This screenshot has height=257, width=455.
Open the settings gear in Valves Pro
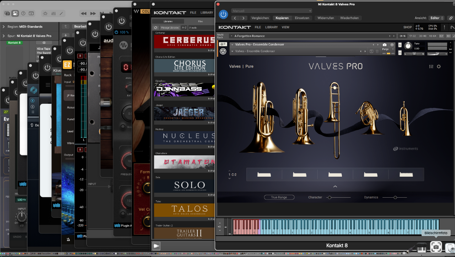click(x=439, y=66)
